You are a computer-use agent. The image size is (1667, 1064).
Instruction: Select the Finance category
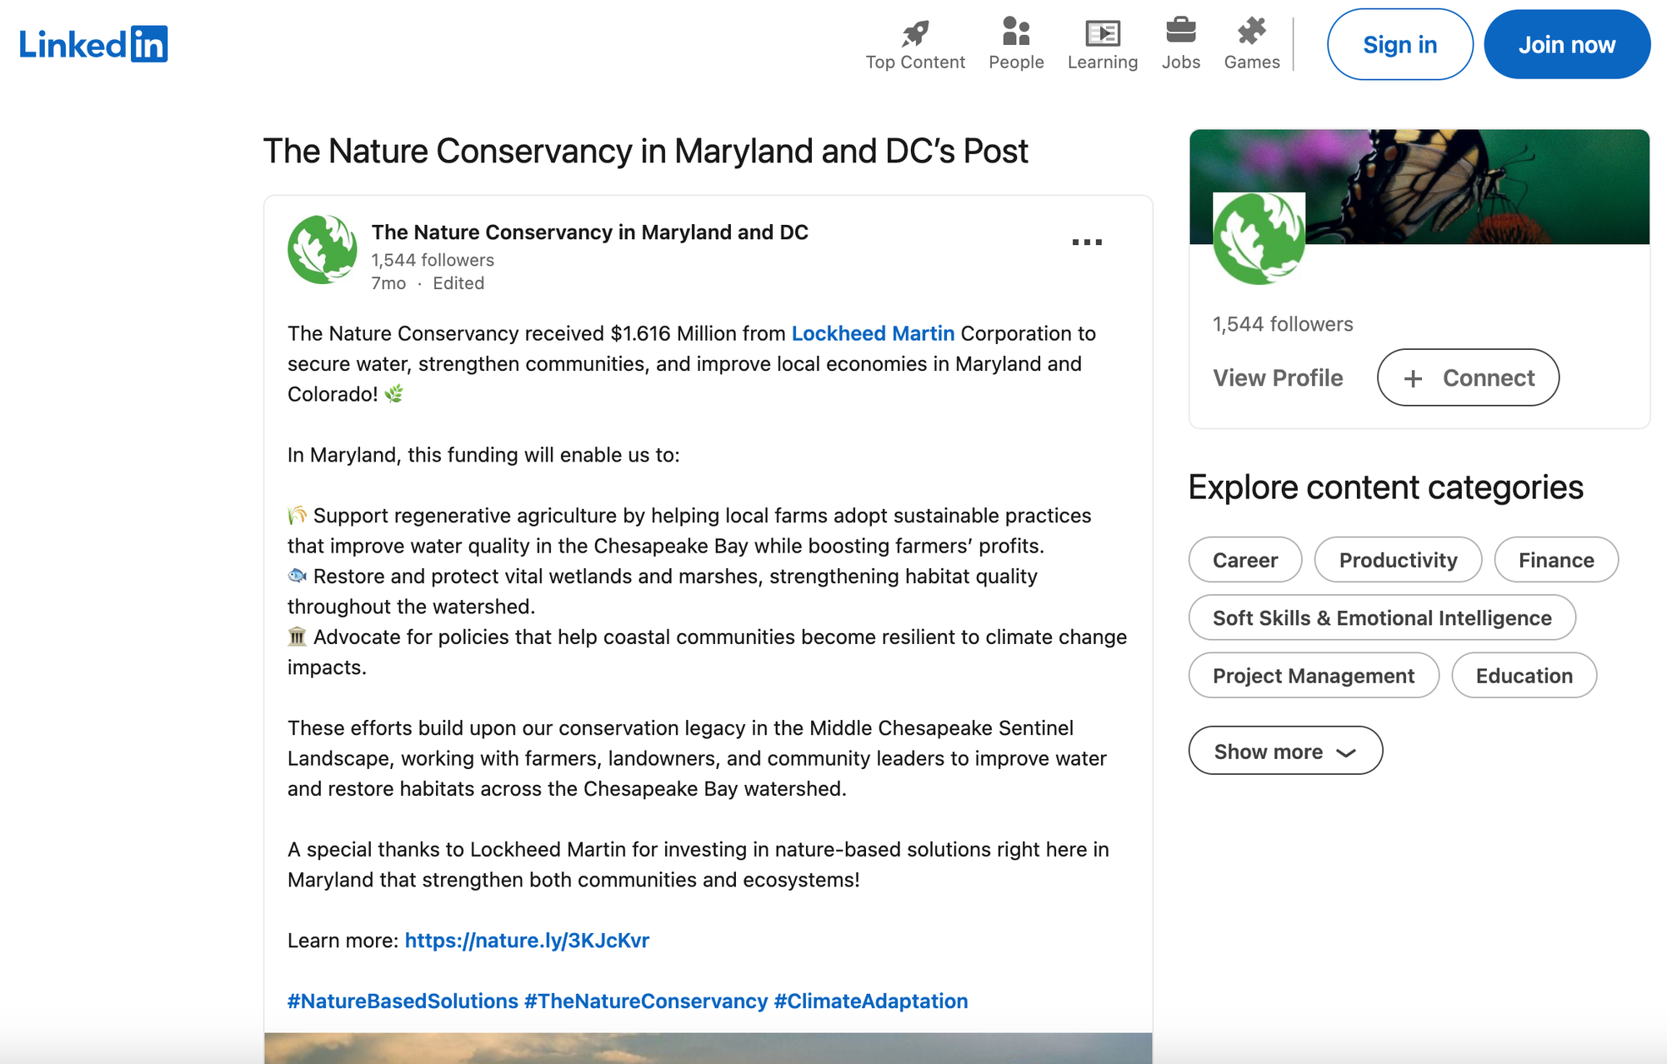pos(1556,560)
